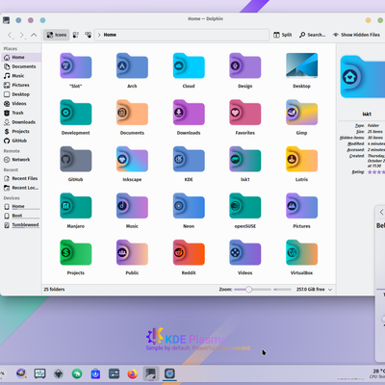The width and height of the screenshot is (385, 385).
Task: Open the Inkscape folder
Action: [132, 160]
